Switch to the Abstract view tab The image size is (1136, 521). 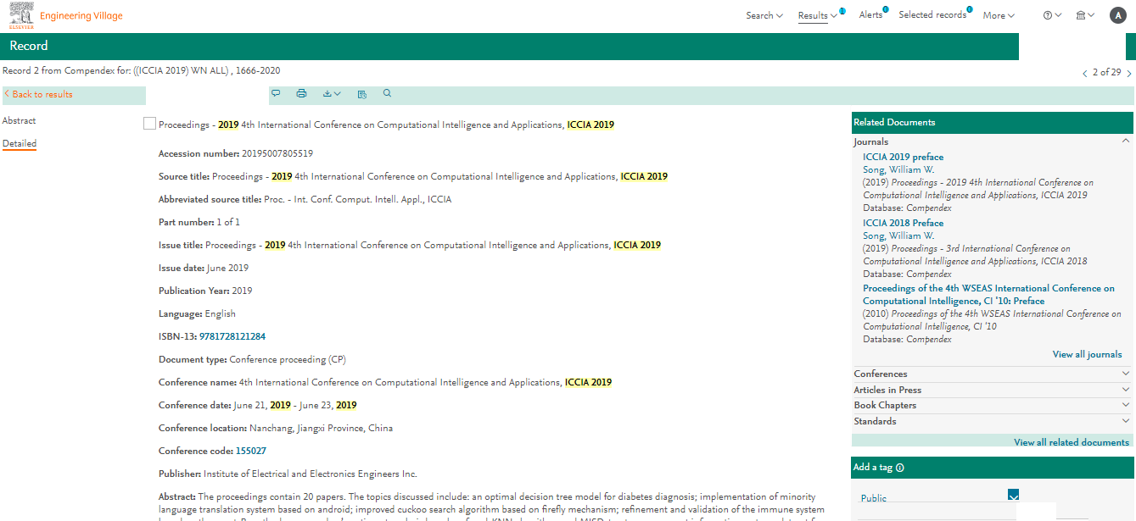(19, 121)
